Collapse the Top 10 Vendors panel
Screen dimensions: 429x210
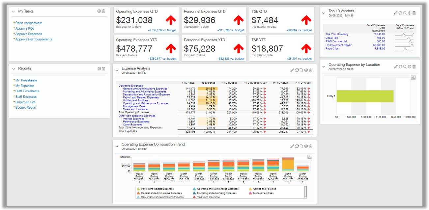pyautogui.click(x=324, y=13)
